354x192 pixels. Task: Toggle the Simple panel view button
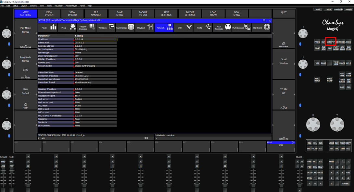[348, 9]
